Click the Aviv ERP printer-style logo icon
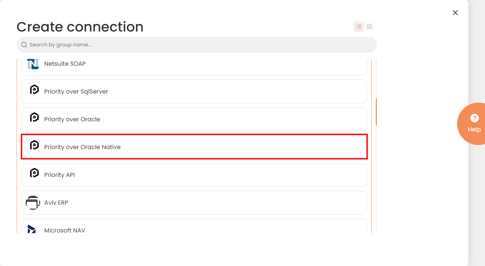Viewport: 485px width, 266px height. (33, 202)
